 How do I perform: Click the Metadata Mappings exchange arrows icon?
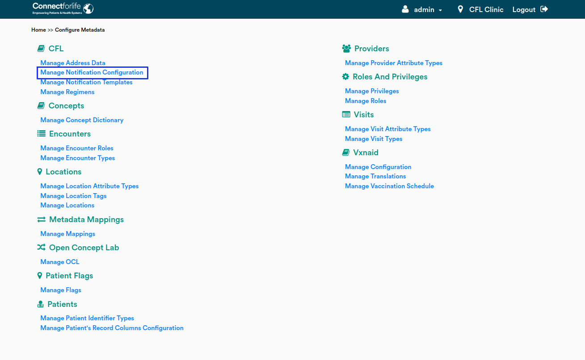41,219
